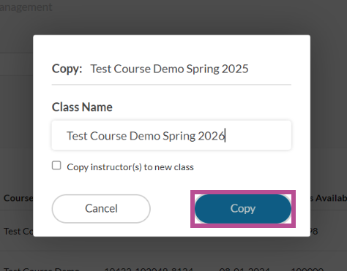
Task: Click the '100000' value in bottom row
Action: [307, 269]
